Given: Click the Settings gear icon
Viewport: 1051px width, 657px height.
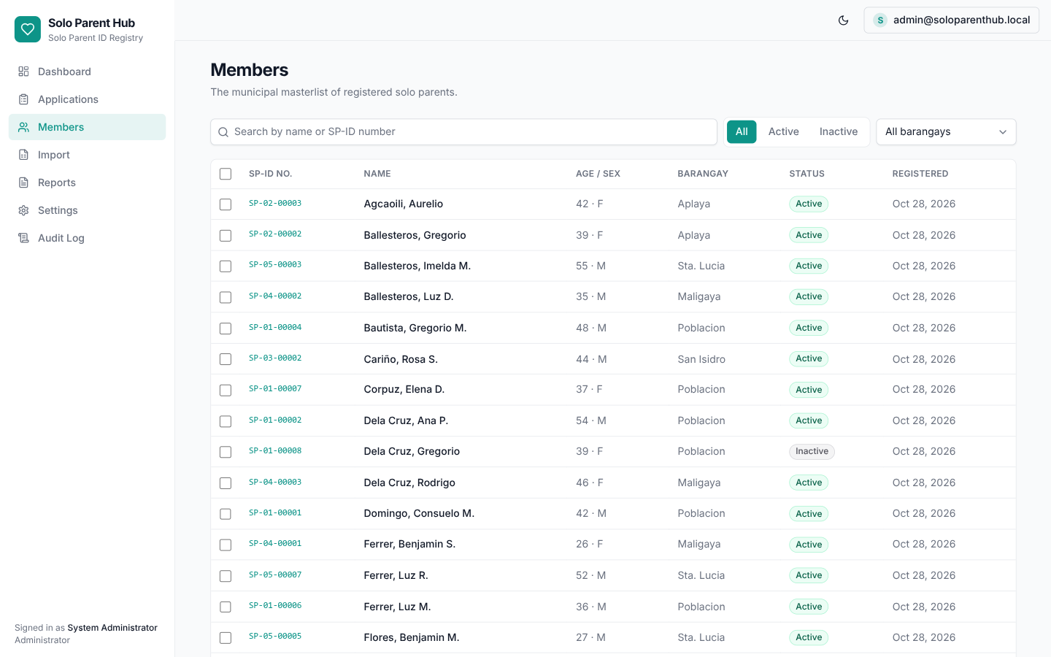Looking at the screenshot, I should tap(23, 210).
